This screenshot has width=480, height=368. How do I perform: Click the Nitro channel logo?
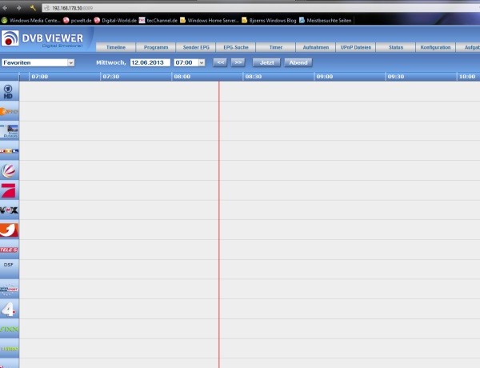click(9, 349)
